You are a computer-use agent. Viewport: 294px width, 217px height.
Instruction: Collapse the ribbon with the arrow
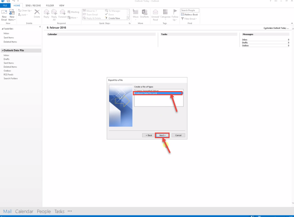[x=292, y=23]
